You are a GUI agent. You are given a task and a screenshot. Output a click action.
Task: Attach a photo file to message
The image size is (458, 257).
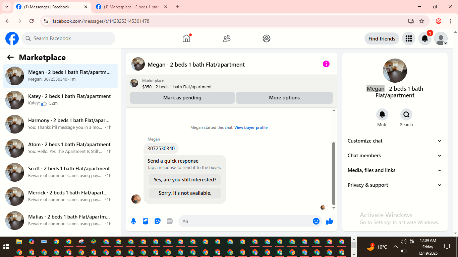(146, 221)
